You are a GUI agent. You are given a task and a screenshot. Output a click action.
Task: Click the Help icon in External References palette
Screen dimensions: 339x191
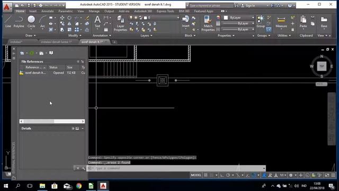tap(51, 53)
